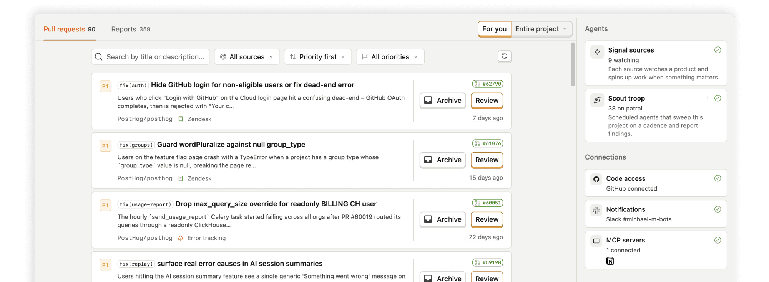The image size is (769, 282).
Task: Click the green check on Notifications
Action: tap(718, 209)
